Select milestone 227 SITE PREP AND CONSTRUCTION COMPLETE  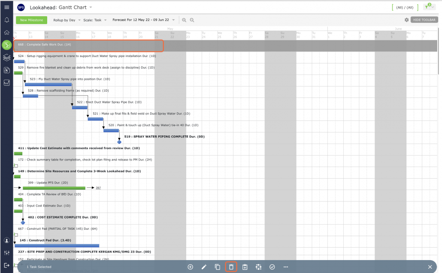click(84, 252)
